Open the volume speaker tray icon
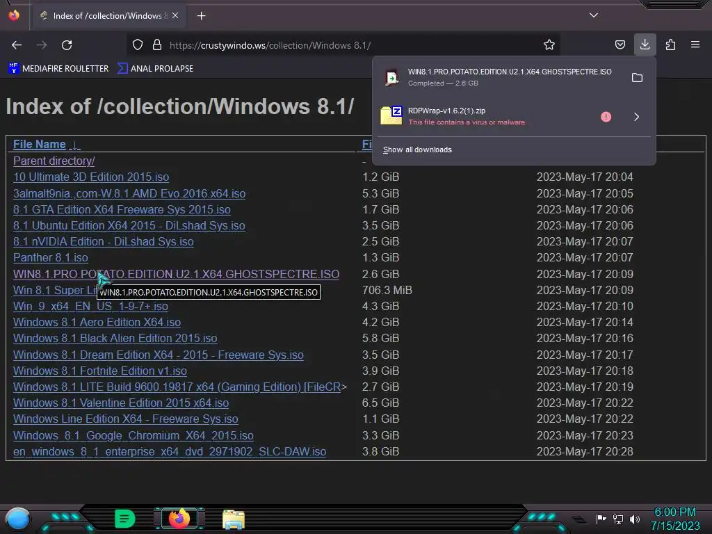Screen dimensions: 712x534 point(635,519)
